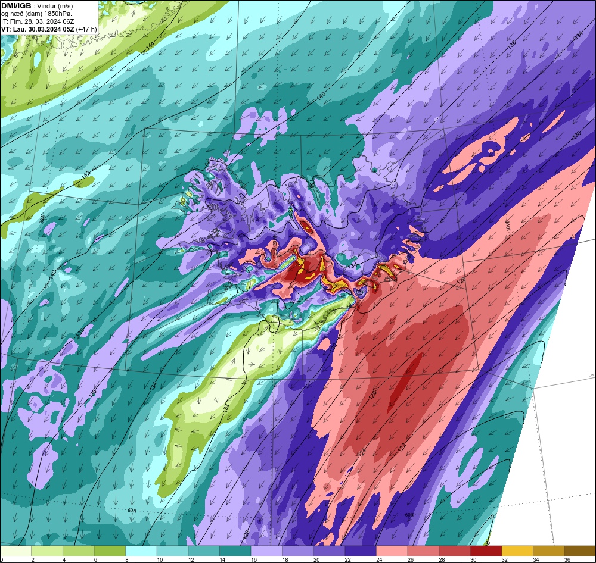Select the '126' height contour label
The width and height of the screenshot is (596, 563).
tap(372, 394)
